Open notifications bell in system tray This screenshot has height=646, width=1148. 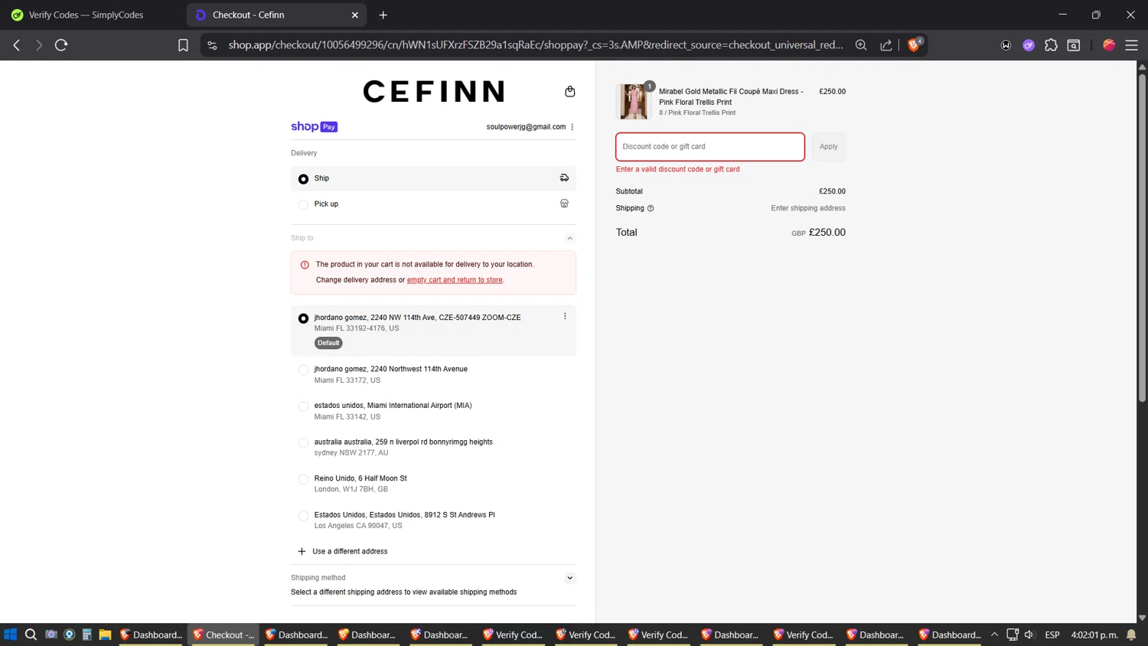tap(1131, 635)
